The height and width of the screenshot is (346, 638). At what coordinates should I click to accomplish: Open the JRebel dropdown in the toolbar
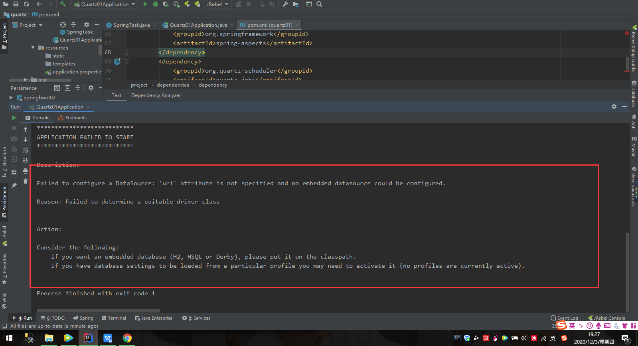[217, 4]
